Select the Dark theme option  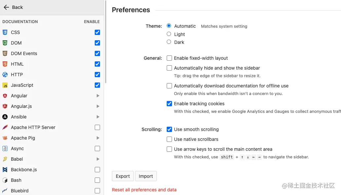point(169,42)
